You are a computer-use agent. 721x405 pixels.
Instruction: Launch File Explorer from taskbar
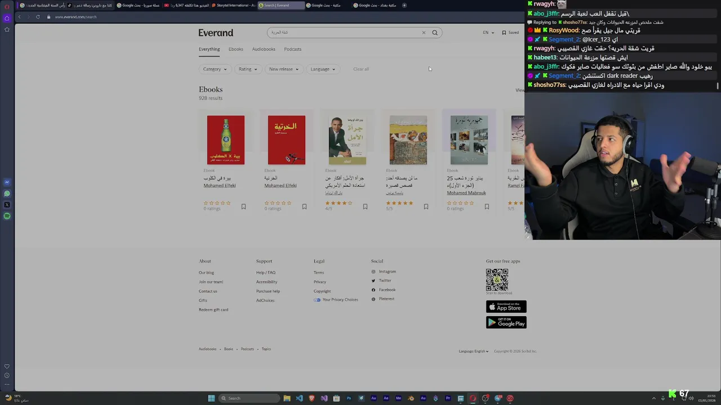click(287, 398)
